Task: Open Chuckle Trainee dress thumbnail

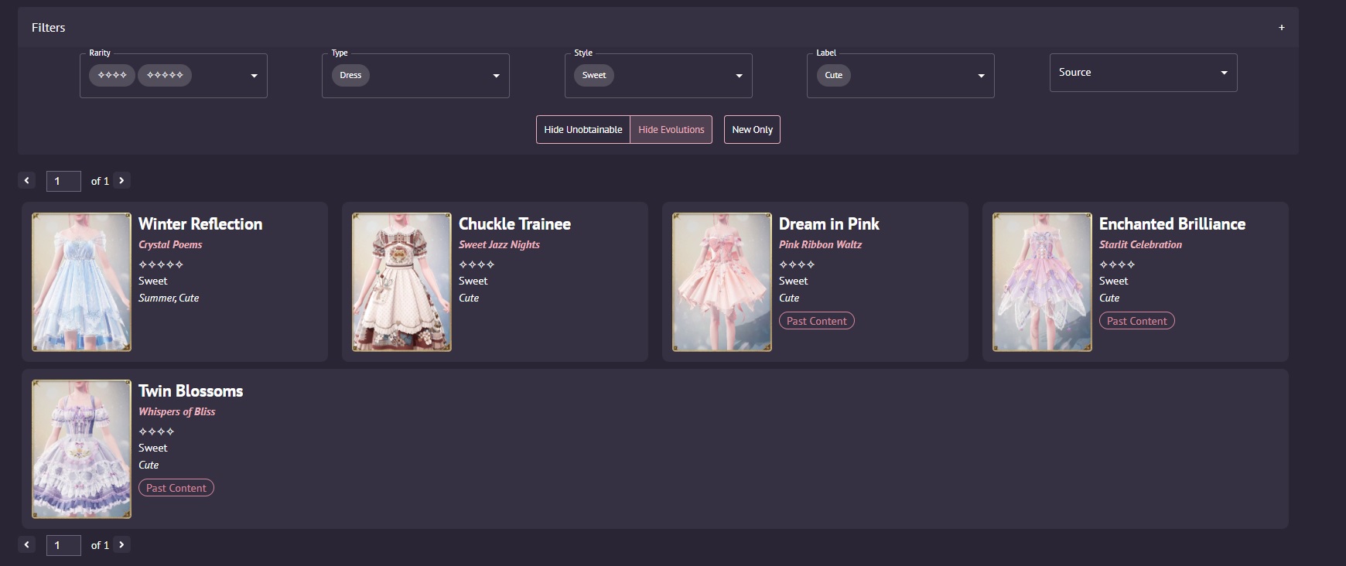Action: pyautogui.click(x=401, y=282)
